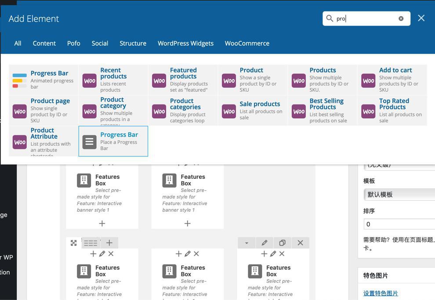Click Woo icon beside Product Attribute
Screen dimensions: 435x300
(19, 142)
